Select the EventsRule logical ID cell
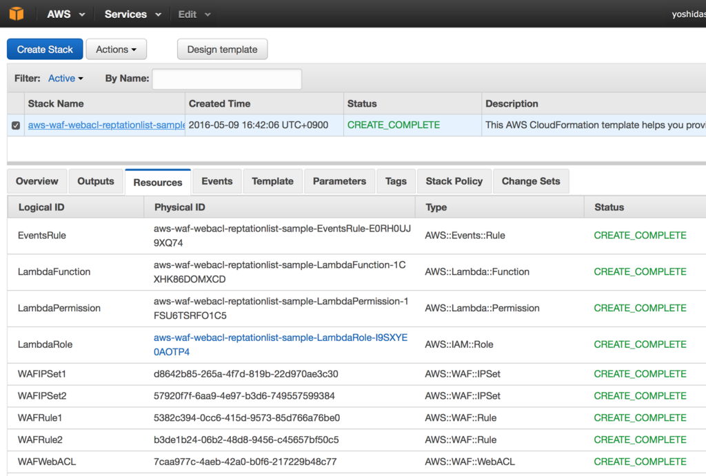 point(42,236)
